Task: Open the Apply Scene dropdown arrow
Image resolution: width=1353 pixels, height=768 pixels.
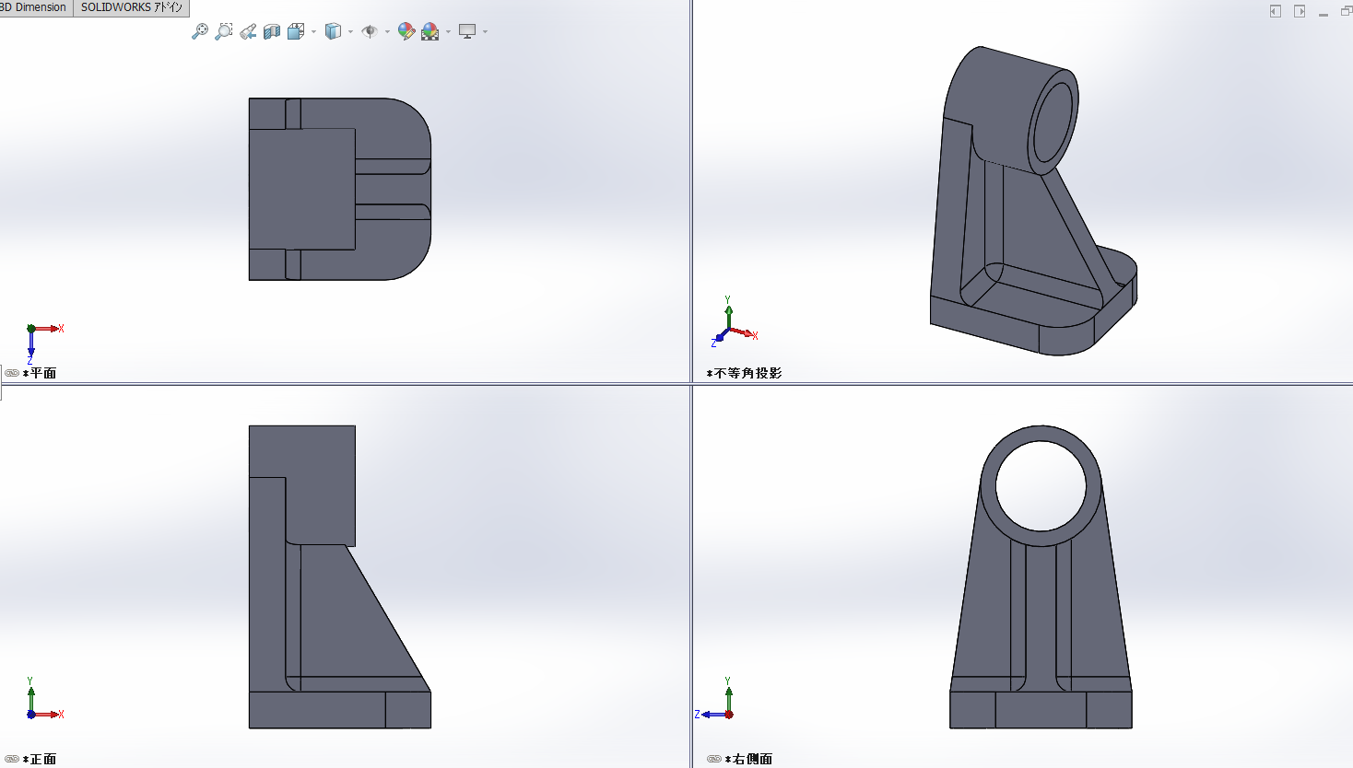Action: point(448,32)
